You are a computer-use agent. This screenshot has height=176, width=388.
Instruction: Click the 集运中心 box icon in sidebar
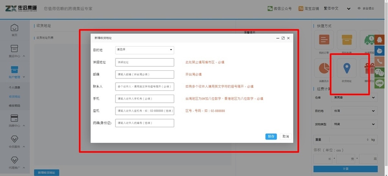(15, 48)
